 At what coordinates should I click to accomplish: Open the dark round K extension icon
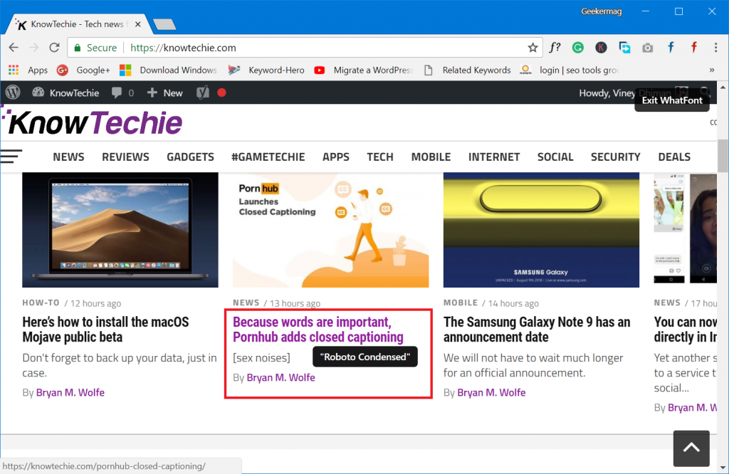pos(601,48)
